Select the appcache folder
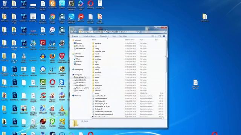241x135 pixels. click(98, 43)
